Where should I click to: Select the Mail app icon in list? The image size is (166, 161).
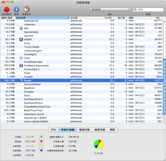coord(21,28)
